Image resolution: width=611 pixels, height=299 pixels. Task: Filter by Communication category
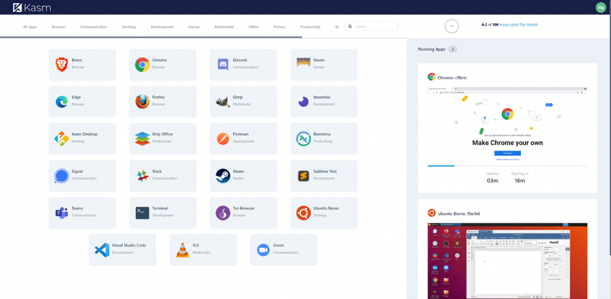point(94,27)
